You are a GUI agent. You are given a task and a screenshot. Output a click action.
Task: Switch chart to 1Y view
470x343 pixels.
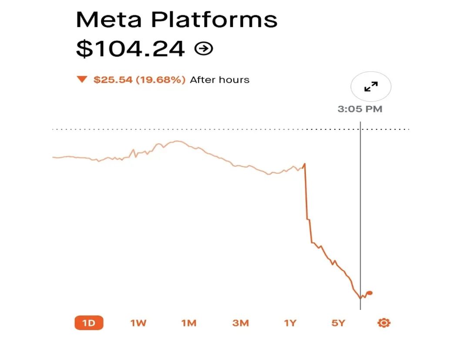point(290,323)
